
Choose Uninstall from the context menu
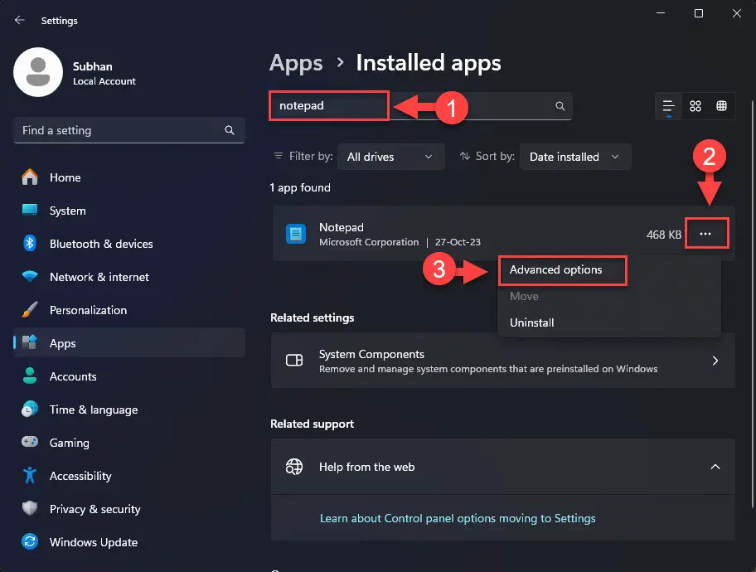click(532, 322)
